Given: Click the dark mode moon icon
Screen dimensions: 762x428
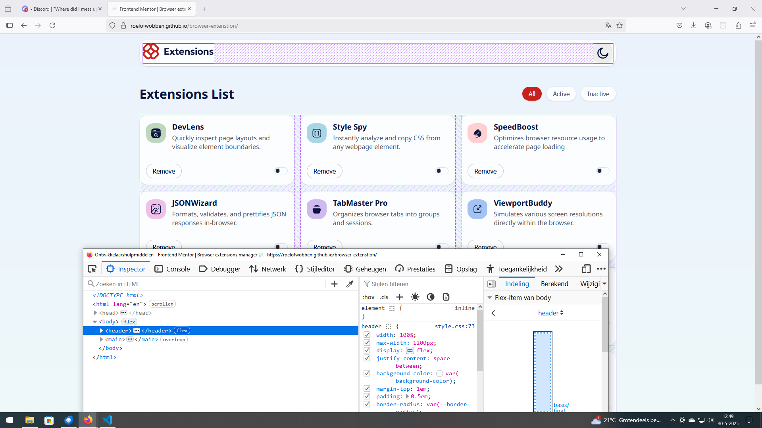Looking at the screenshot, I should coord(603,53).
